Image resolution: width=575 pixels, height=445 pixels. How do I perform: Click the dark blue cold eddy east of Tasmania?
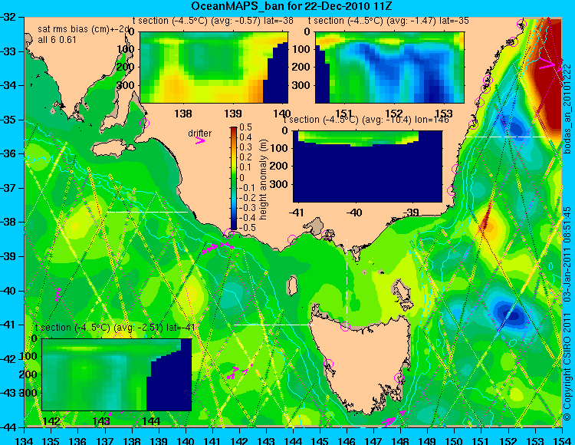click(x=513, y=313)
